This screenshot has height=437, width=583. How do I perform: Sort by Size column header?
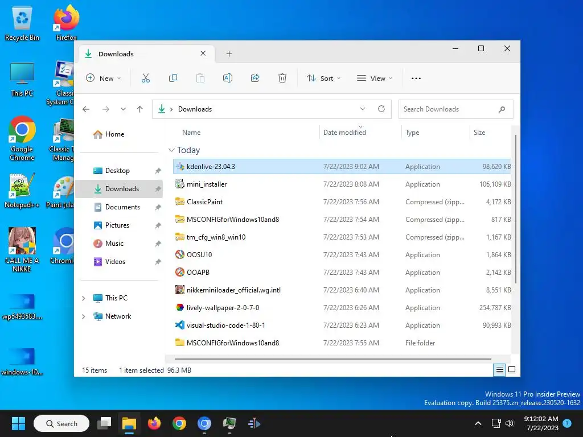(479, 132)
